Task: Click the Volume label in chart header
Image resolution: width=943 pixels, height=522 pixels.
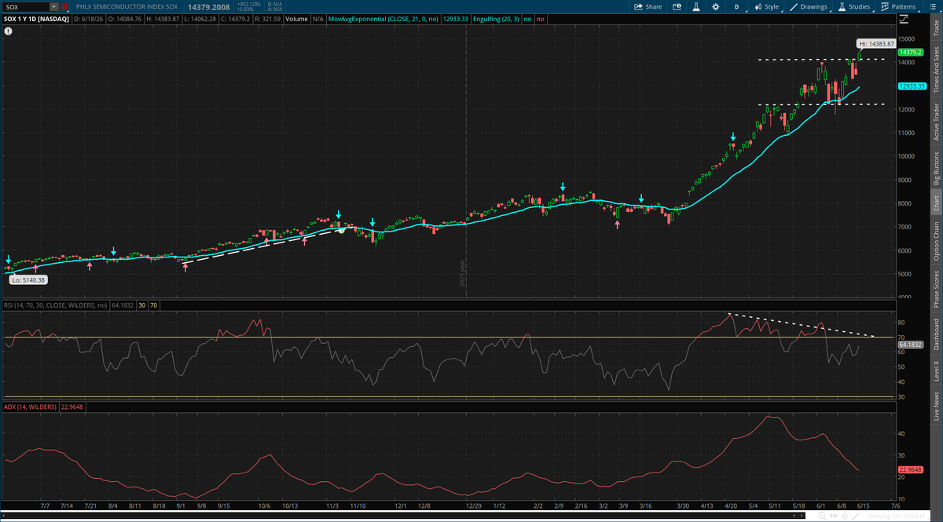Action: [x=296, y=18]
